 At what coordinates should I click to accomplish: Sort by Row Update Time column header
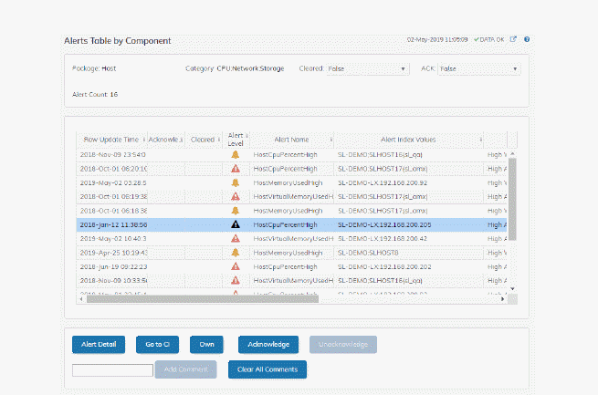tap(111, 140)
